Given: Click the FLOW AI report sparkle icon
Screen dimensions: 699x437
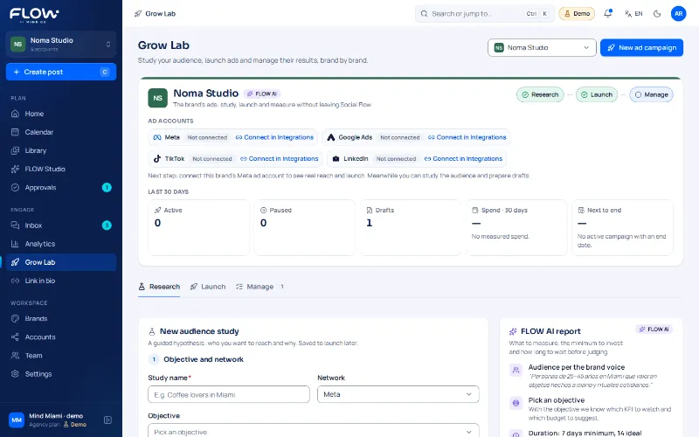Looking at the screenshot, I should (513, 331).
